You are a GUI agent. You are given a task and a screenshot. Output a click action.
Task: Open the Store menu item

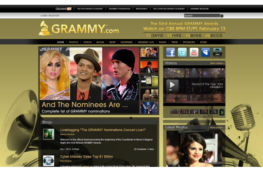[x=204, y=42]
